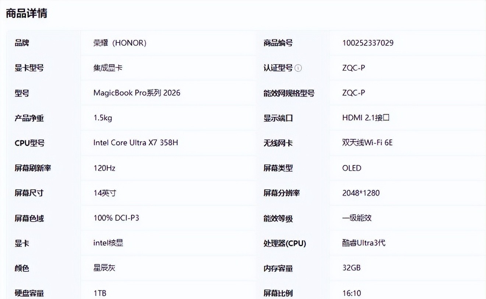Click the '内存容量' label
486x299 pixels.
(x=278, y=268)
